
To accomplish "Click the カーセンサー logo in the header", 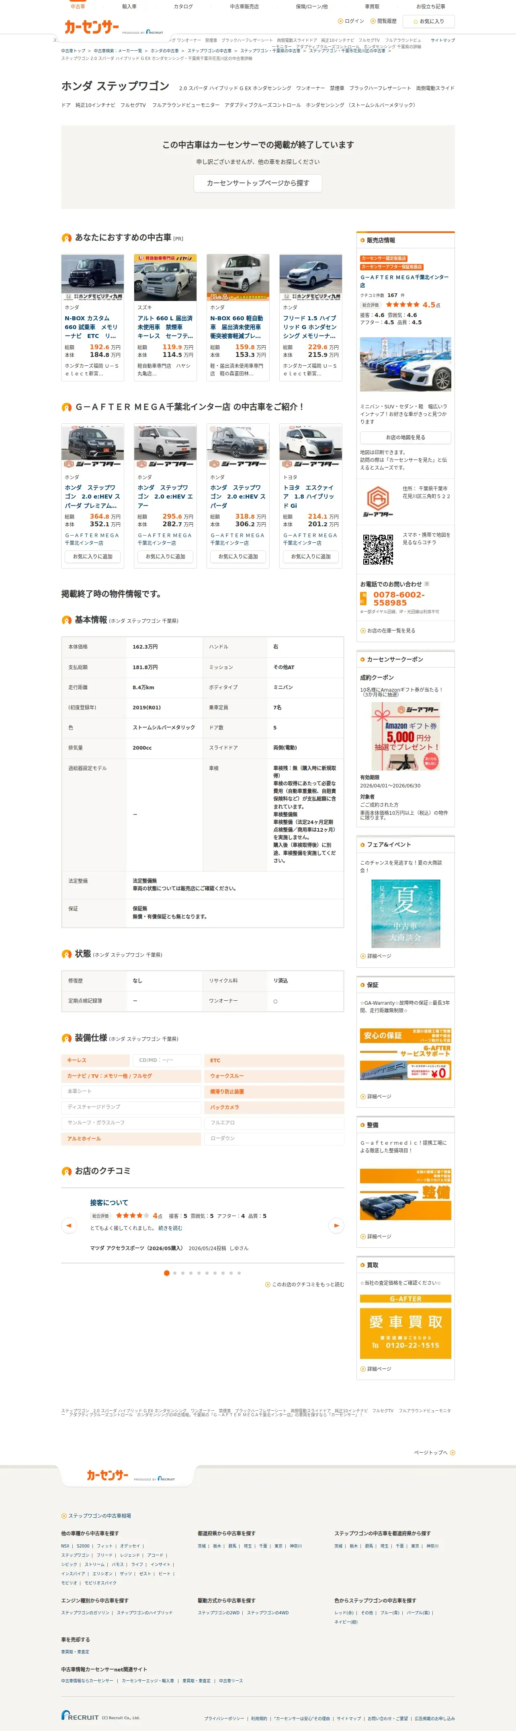I will click(x=91, y=27).
